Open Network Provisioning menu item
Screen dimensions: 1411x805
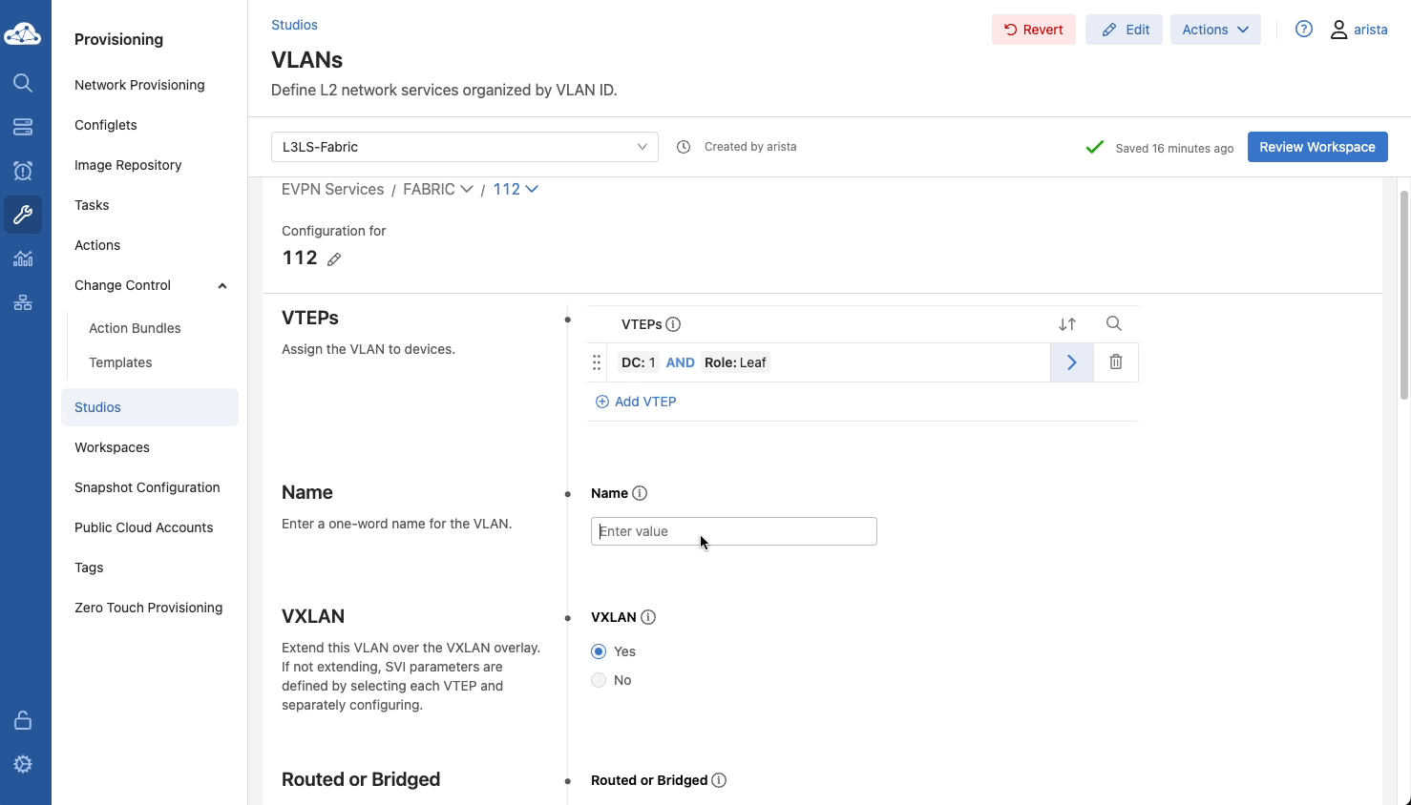pos(139,85)
